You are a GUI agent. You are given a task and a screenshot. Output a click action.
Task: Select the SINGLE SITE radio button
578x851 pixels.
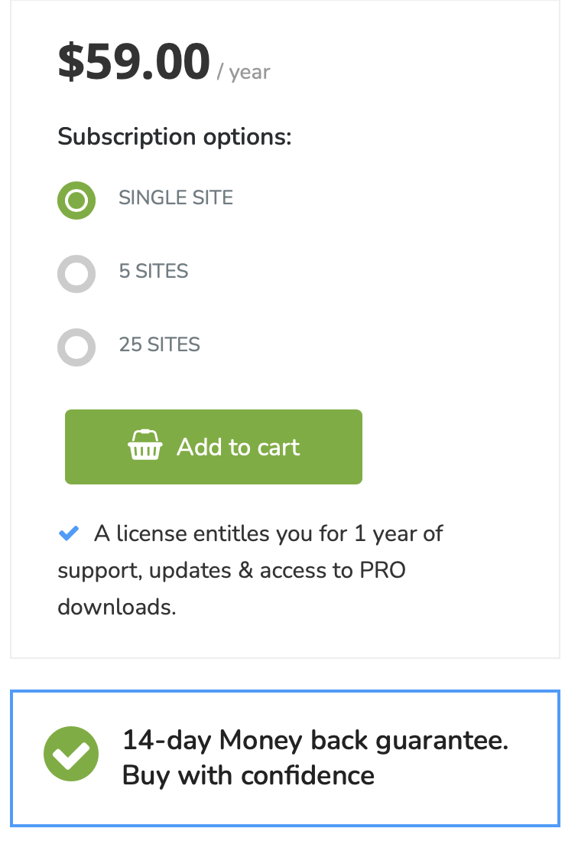click(x=76, y=201)
